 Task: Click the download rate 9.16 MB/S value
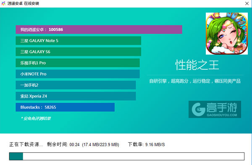[x=155, y=144]
